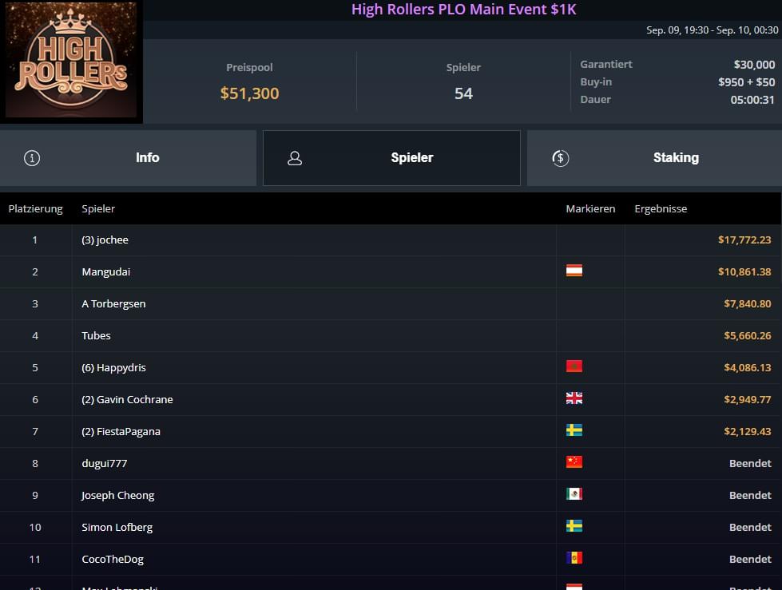This screenshot has height=590, width=782.
Task: Click Chinese flag beside dugui777
Action: (x=574, y=462)
